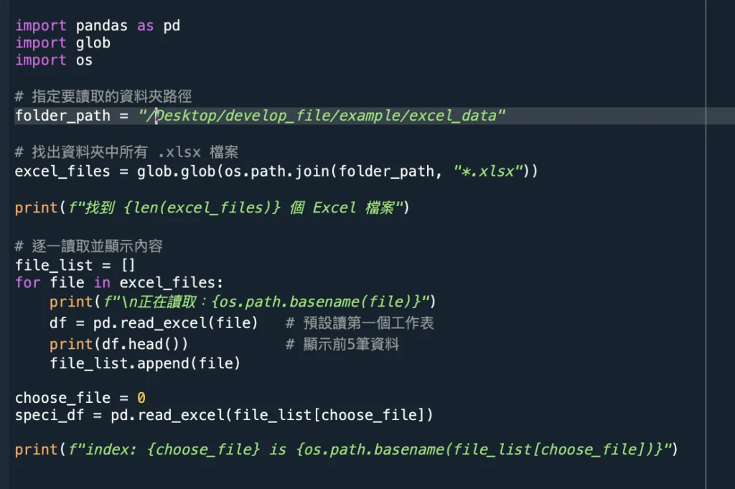Click the print line with '正在讀取' string
Image resolution: width=735 pixels, height=489 pixels.
point(243,300)
